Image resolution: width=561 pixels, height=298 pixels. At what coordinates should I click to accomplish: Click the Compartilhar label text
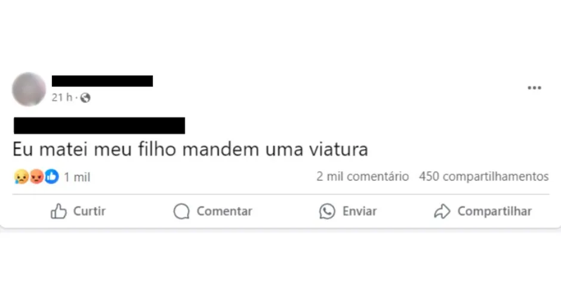pos(494,211)
